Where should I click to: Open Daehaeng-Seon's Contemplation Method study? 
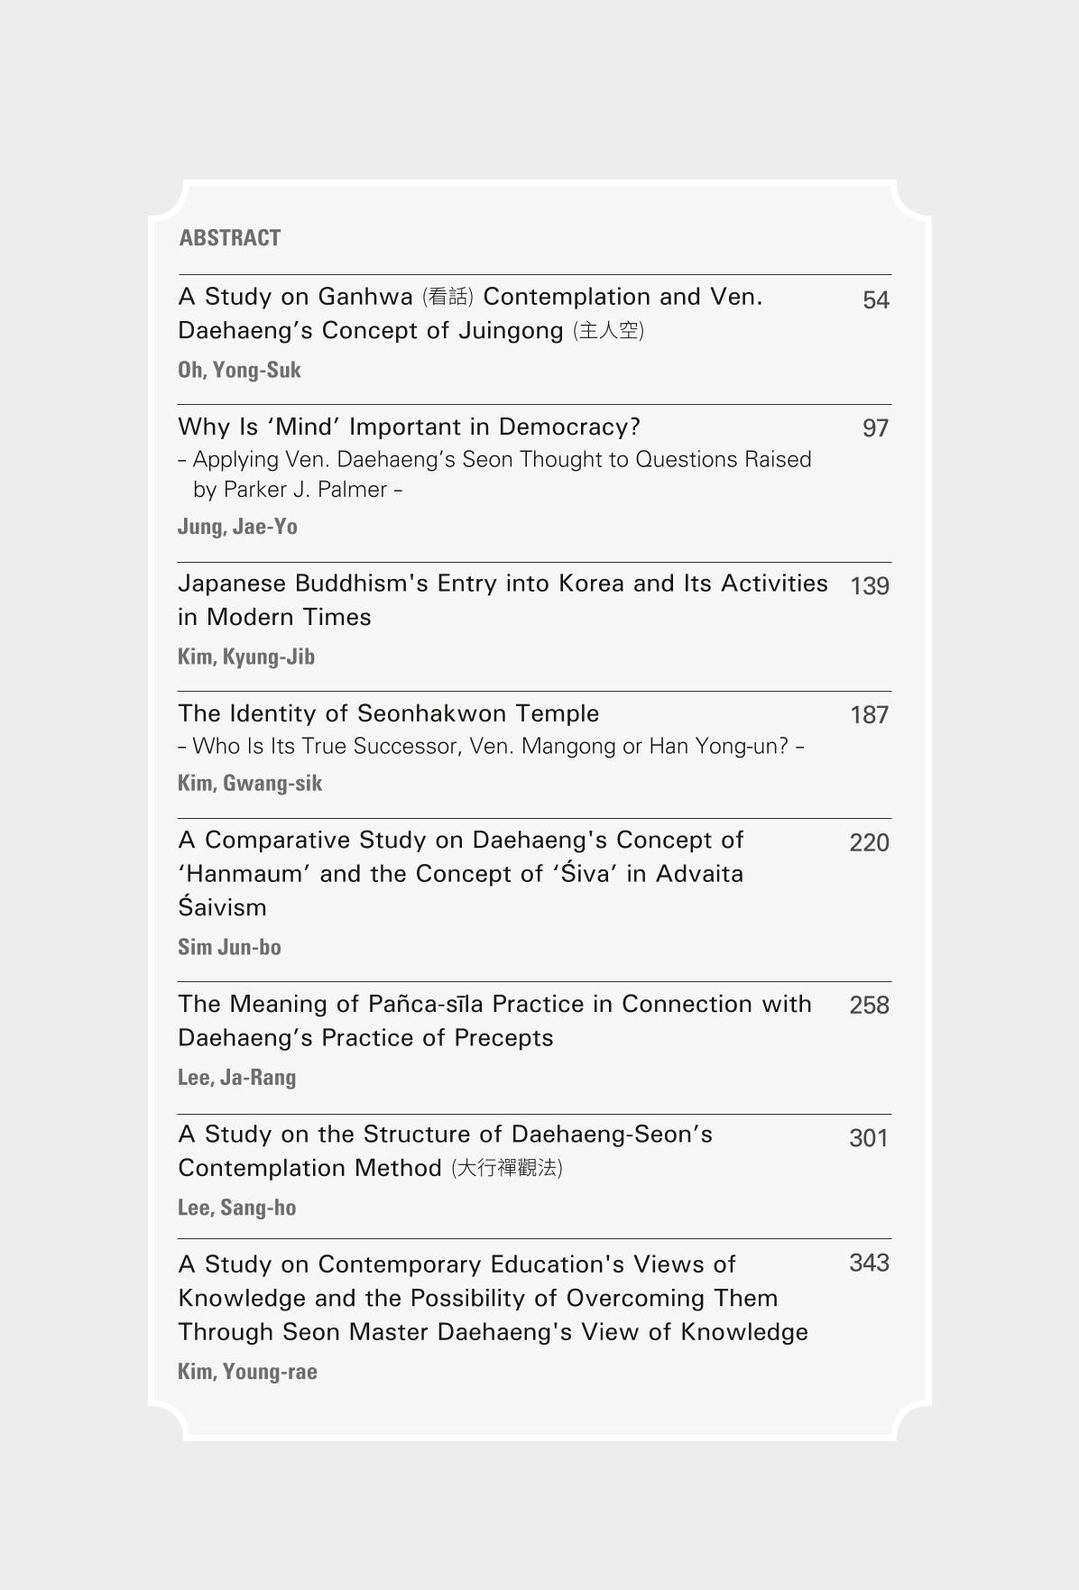(x=446, y=1151)
